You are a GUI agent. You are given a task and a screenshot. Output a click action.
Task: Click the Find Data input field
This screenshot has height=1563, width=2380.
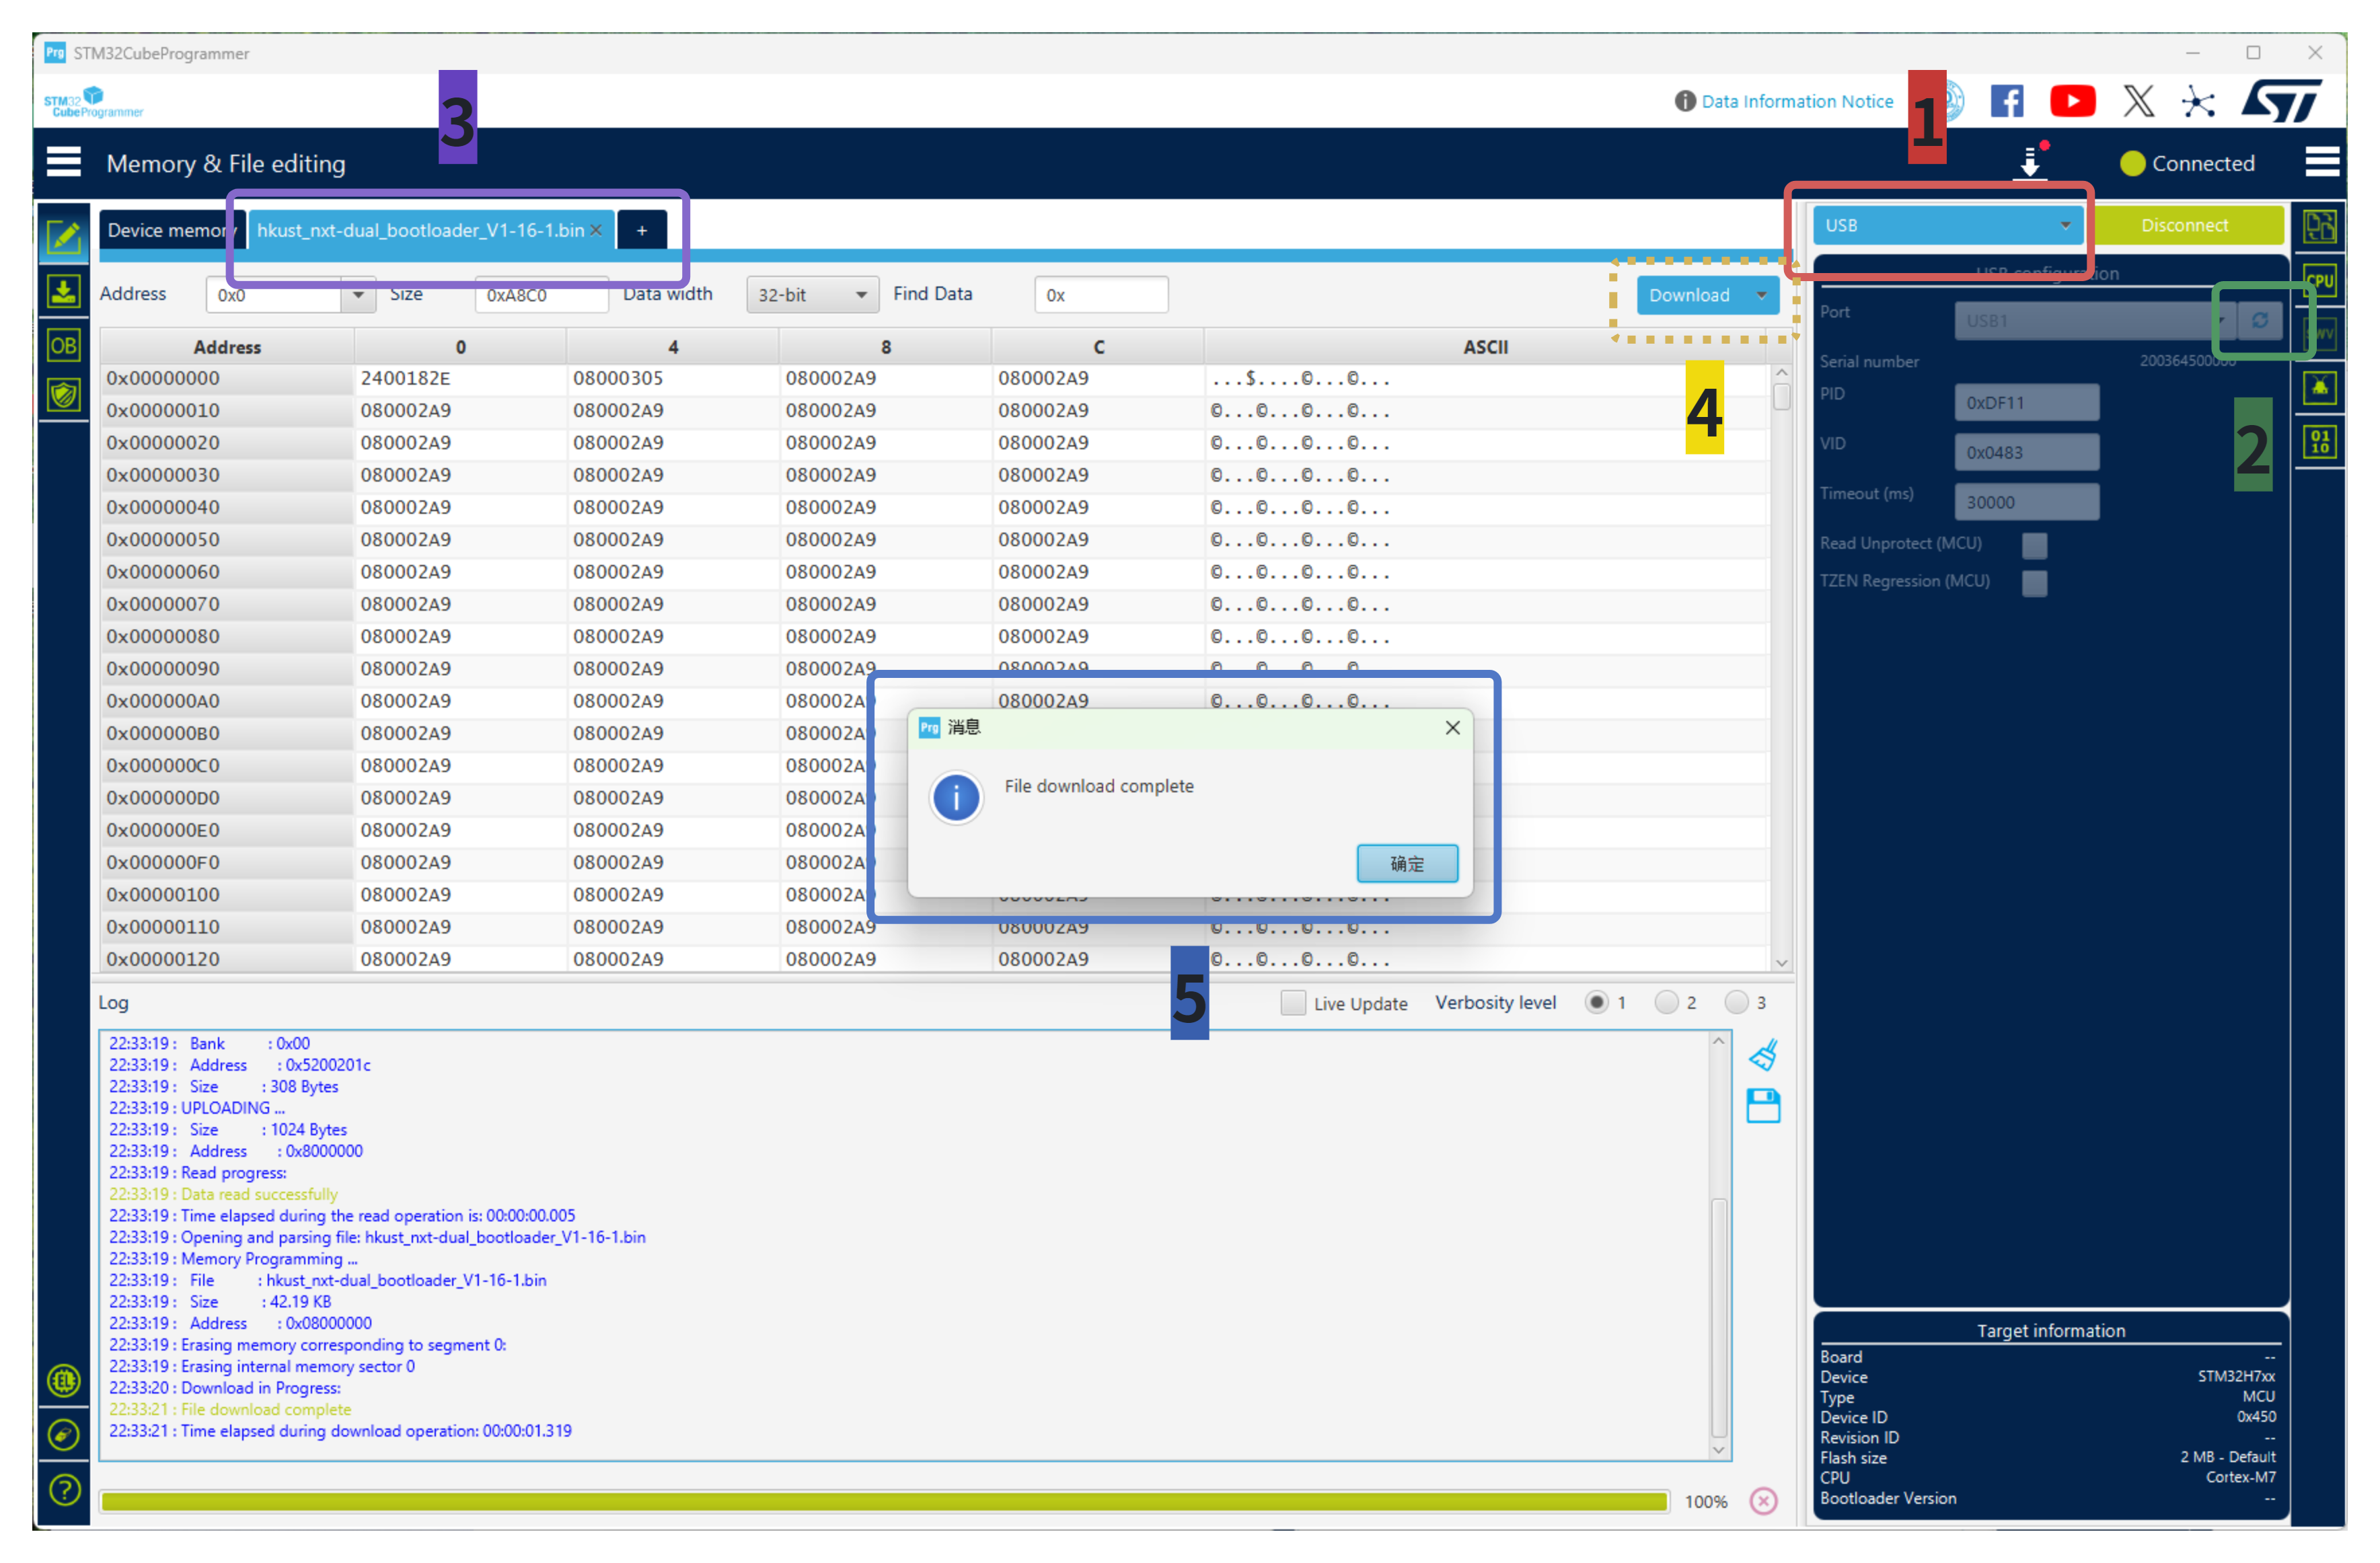pyautogui.click(x=1101, y=295)
